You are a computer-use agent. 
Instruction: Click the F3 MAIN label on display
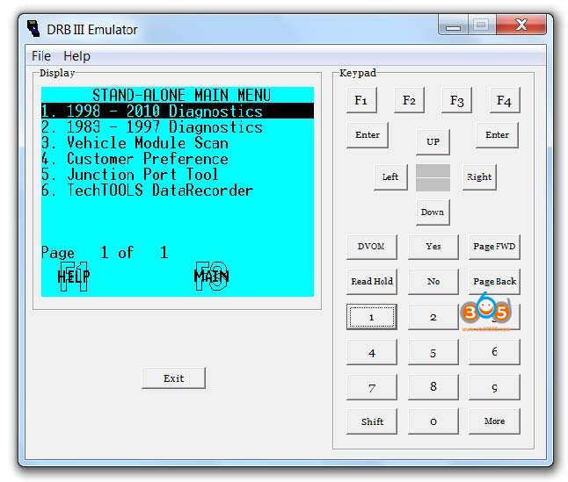pyautogui.click(x=212, y=277)
